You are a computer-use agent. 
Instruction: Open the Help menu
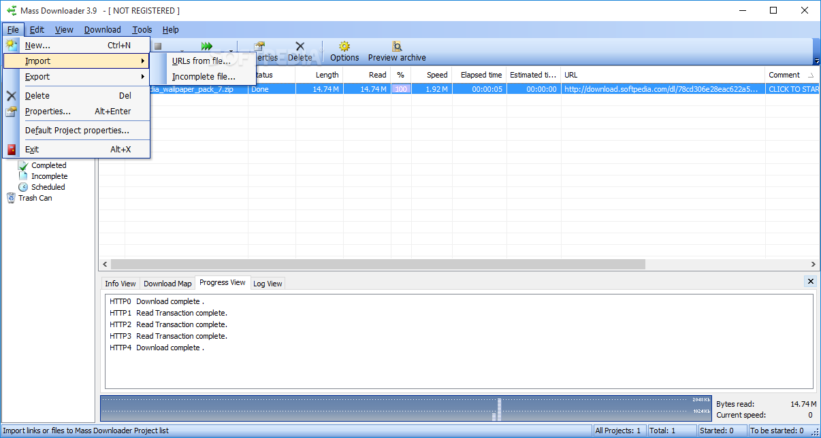point(171,30)
